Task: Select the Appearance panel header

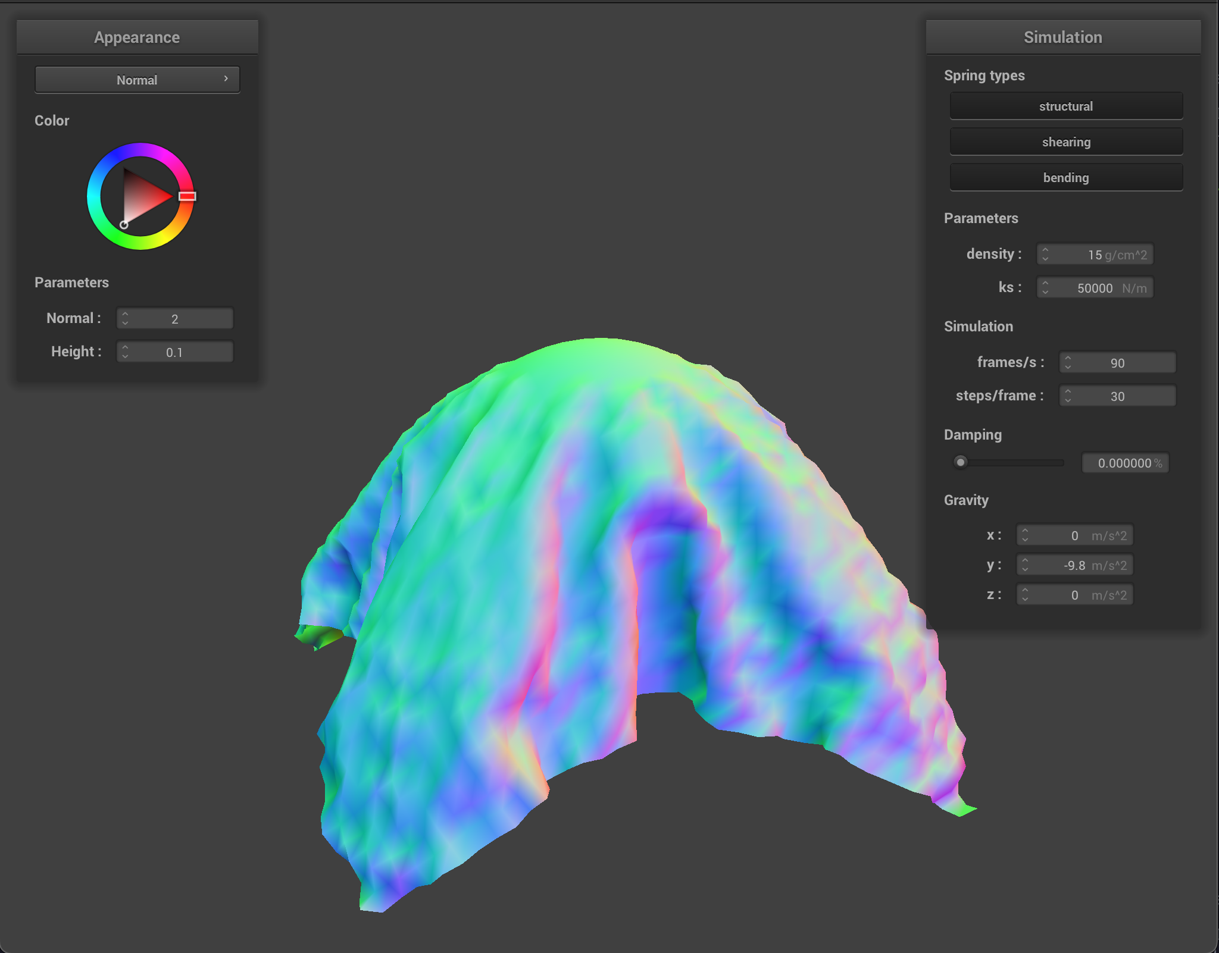Action: [x=137, y=37]
